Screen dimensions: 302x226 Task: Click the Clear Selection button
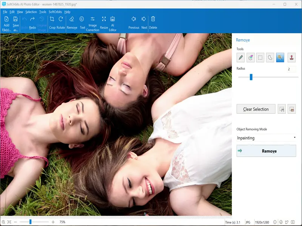point(256,109)
